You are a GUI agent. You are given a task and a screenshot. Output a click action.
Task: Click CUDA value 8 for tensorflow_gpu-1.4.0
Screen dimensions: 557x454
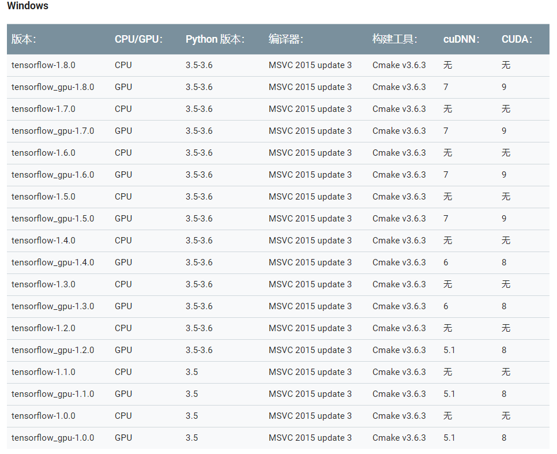[x=504, y=262]
